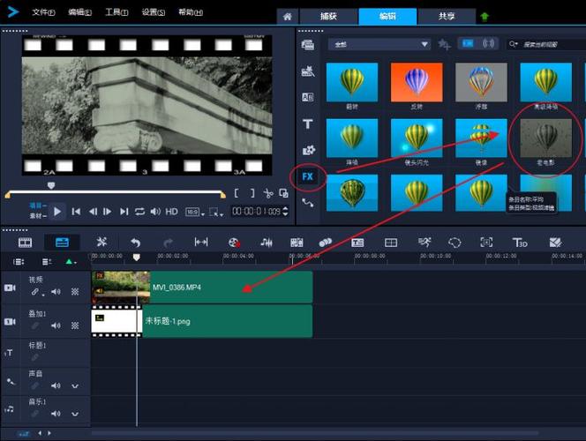Select the orange-background balloon filter thumbnail

[x=417, y=82]
